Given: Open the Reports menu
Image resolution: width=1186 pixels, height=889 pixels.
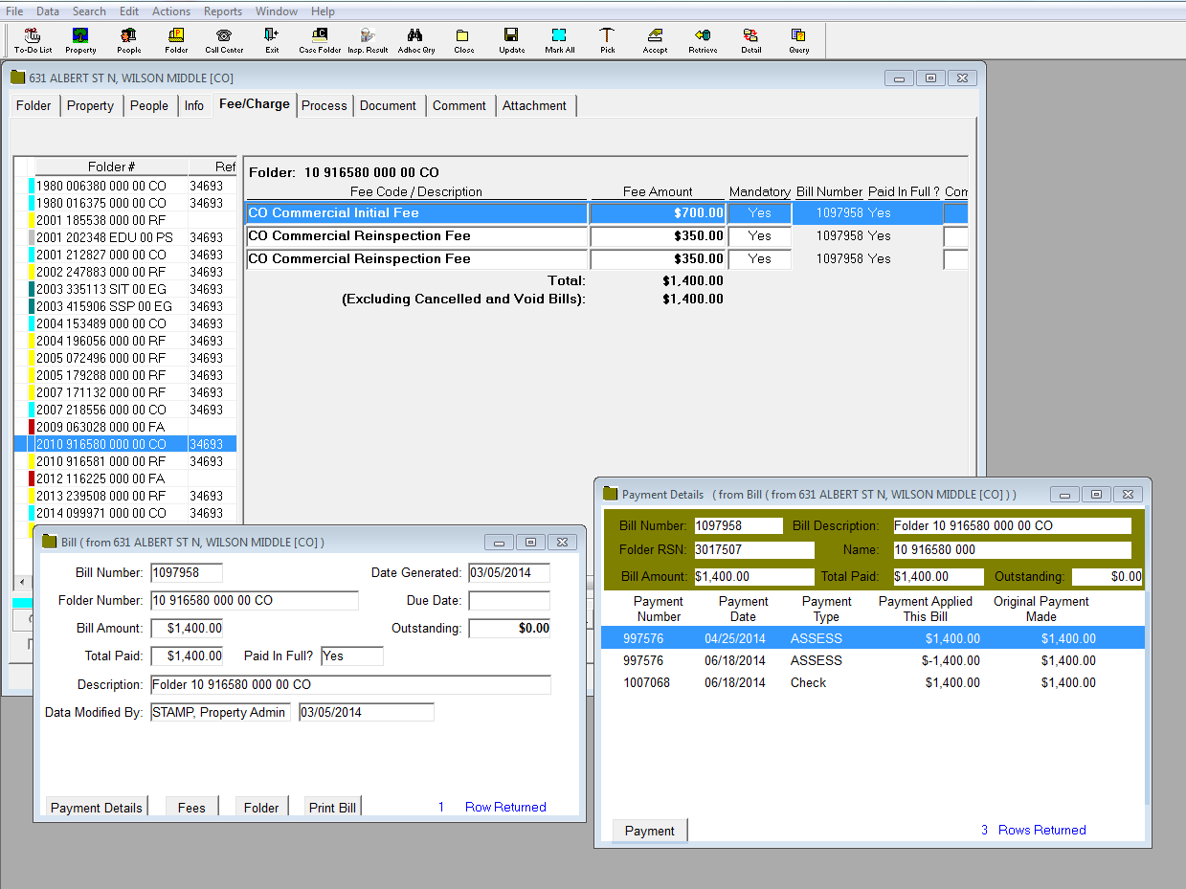Looking at the screenshot, I should coord(222,11).
